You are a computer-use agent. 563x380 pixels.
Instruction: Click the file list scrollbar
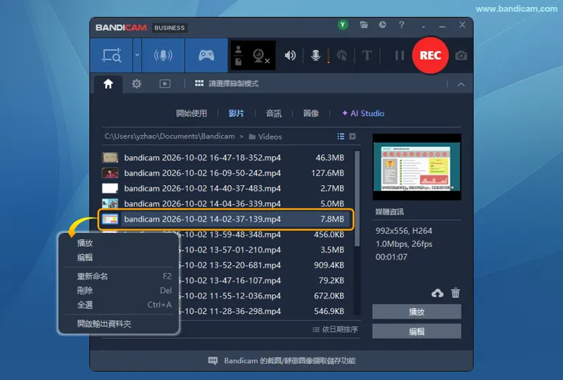[x=357, y=198]
